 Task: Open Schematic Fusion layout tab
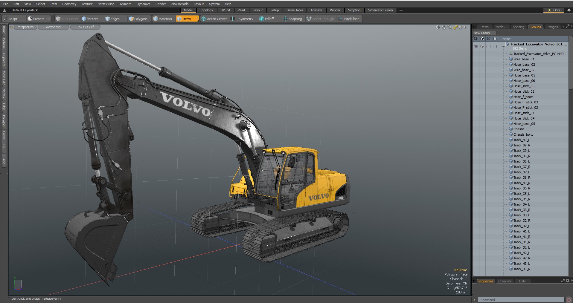pyautogui.click(x=380, y=10)
